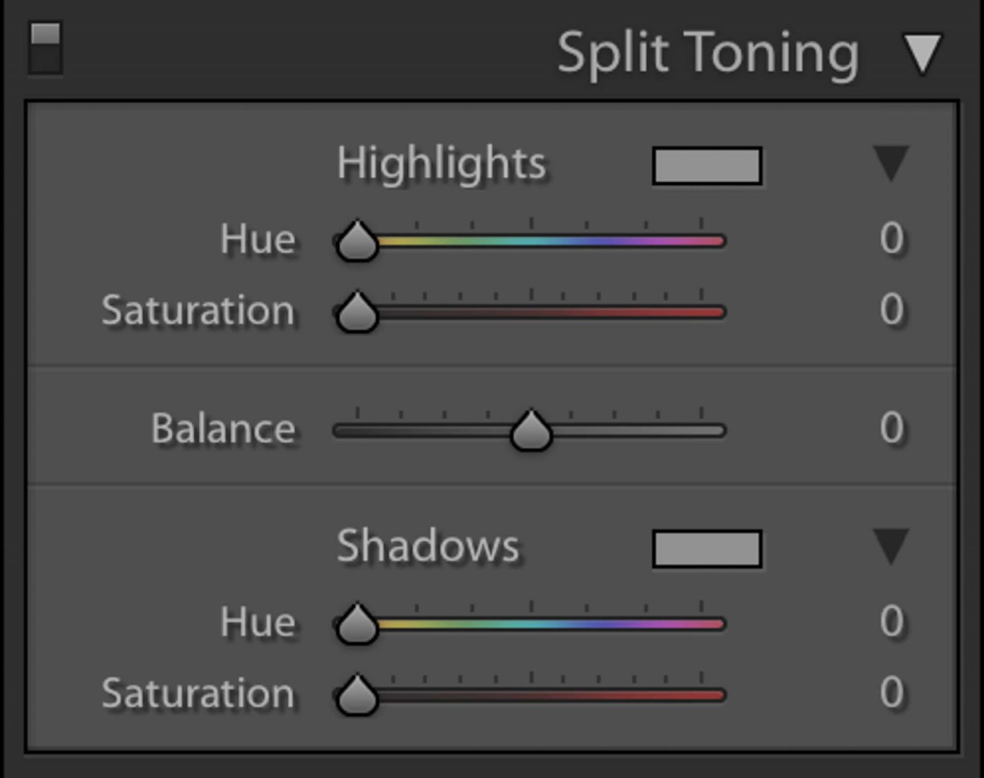This screenshot has width=984, height=778.
Task: Click the Highlights Hue value field
Action: click(x=891, y=238)
